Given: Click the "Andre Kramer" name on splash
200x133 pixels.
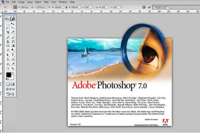Looking at the screenshot, I should pos(151,120).
